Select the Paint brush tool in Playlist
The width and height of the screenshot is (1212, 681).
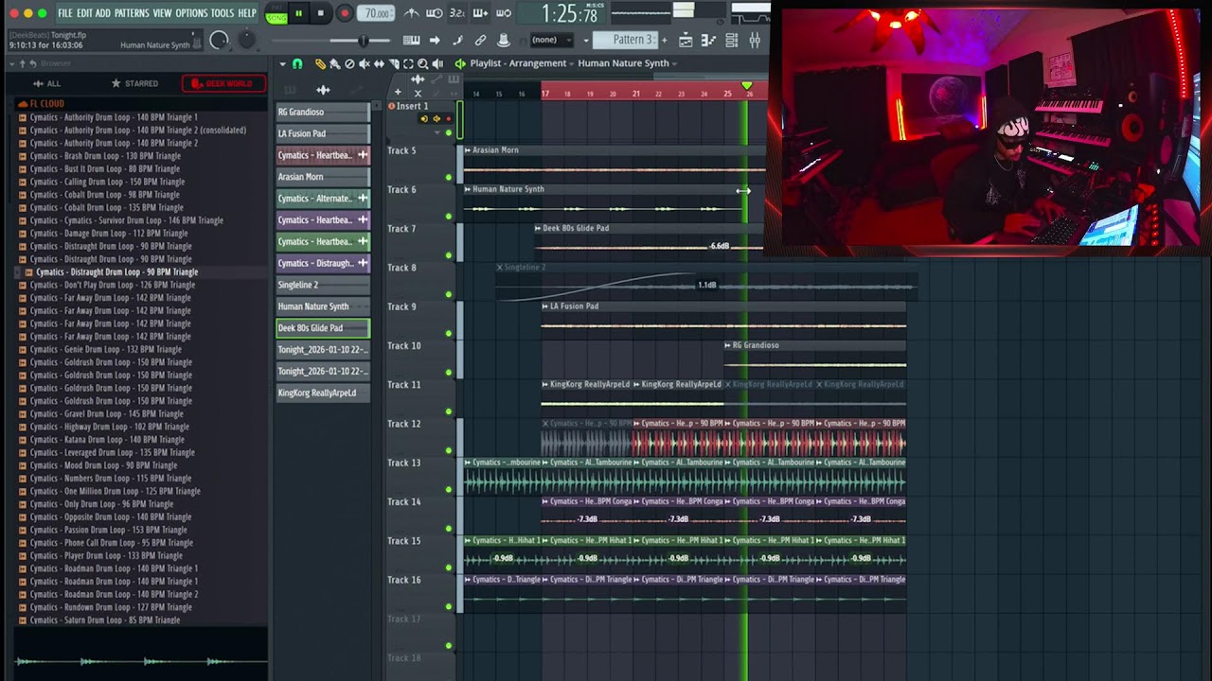pos(334,63)
